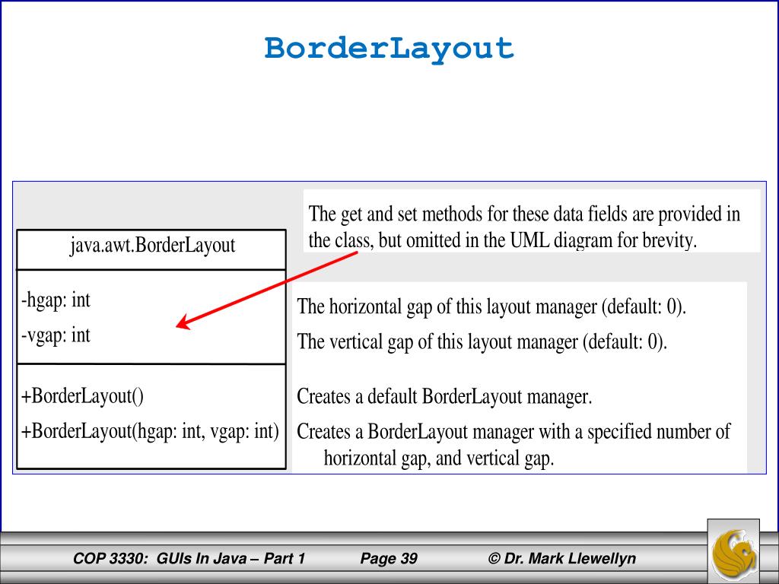Click the java.awt.BorderLayout class name
779x584 pixels.
pos(152,245)
